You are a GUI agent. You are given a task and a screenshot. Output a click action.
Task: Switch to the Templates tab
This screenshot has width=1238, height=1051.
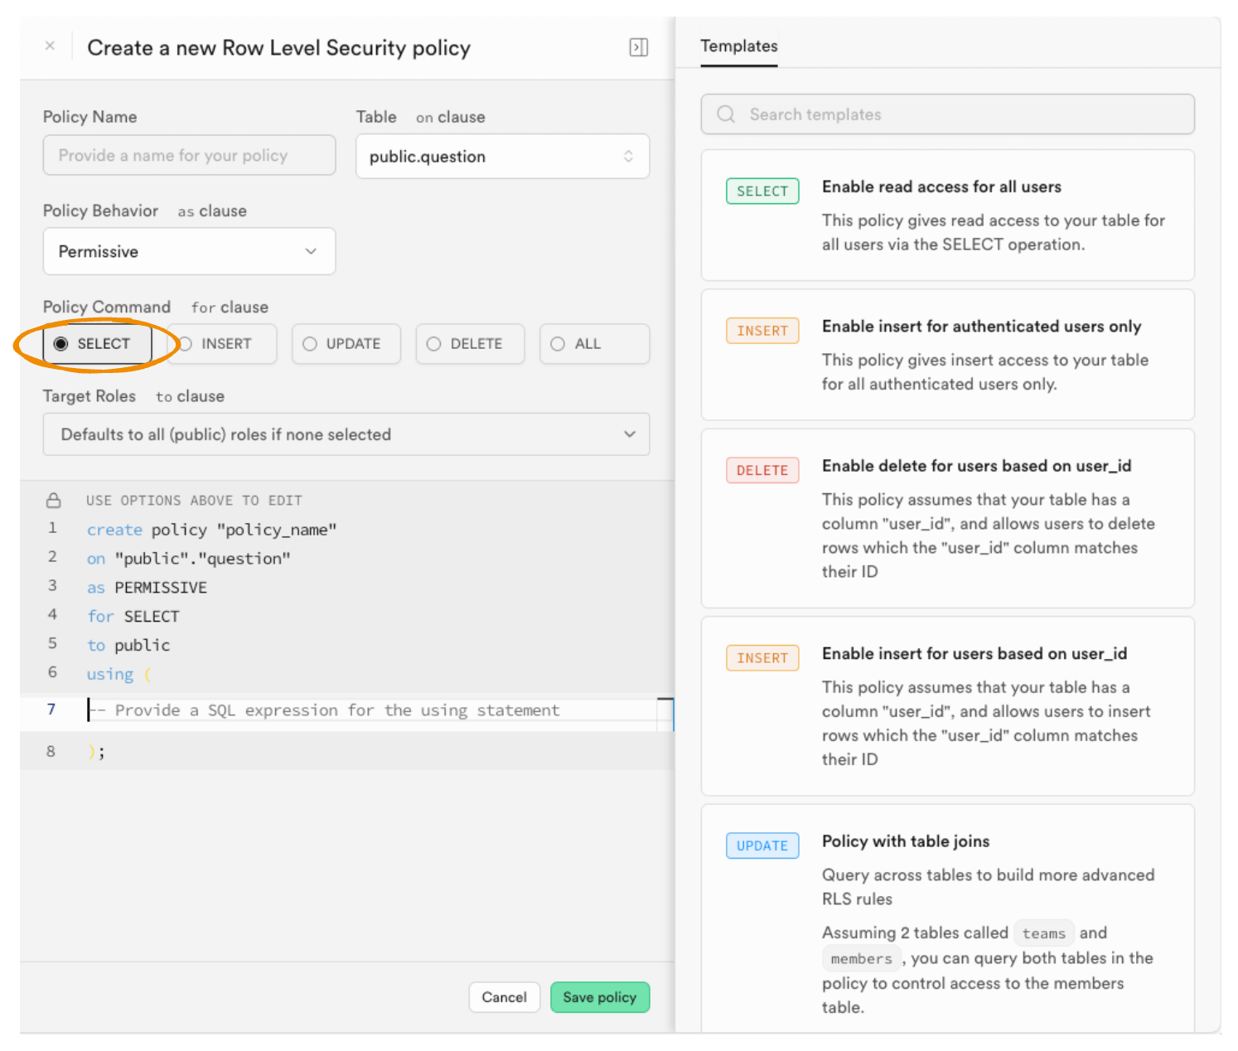point(738,46)
